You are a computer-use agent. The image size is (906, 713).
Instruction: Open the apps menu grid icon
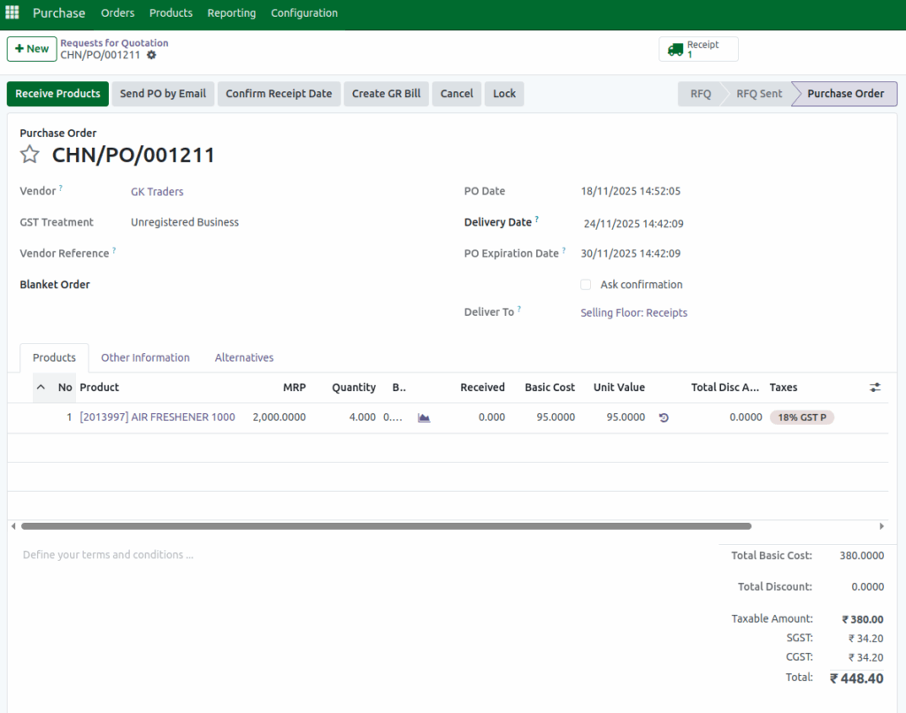pyautogui.click(x=12, y=12)
